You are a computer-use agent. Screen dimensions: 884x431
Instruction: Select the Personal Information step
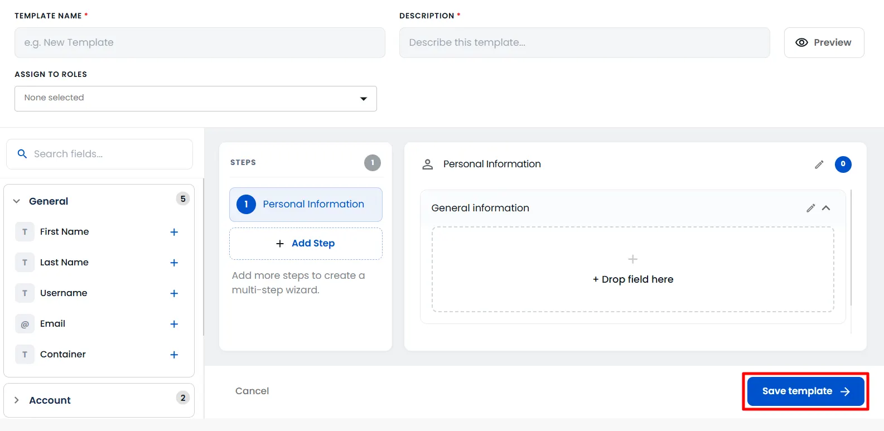[306, 205]
